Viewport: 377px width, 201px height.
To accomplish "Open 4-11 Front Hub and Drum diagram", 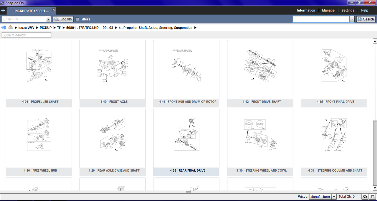I will [186, 69].
